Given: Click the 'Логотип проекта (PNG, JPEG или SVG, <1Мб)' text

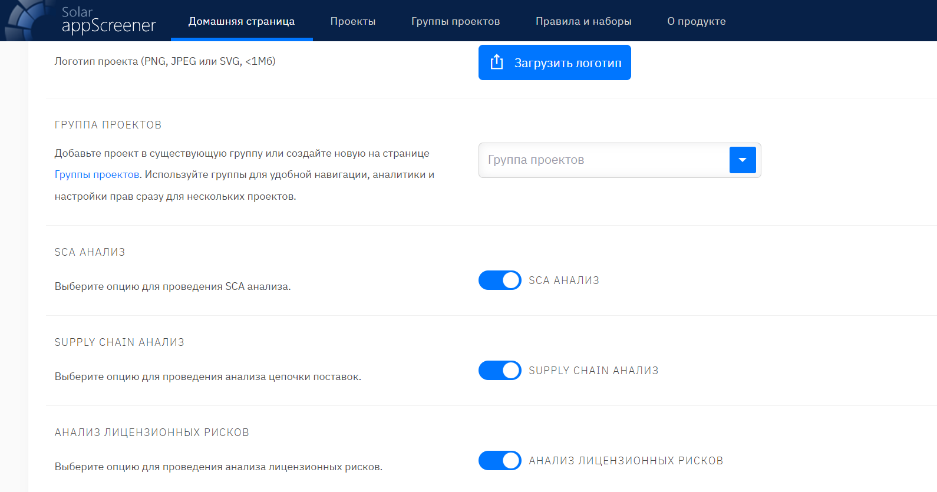Looking at the screenshot, I should click(165, 61).
